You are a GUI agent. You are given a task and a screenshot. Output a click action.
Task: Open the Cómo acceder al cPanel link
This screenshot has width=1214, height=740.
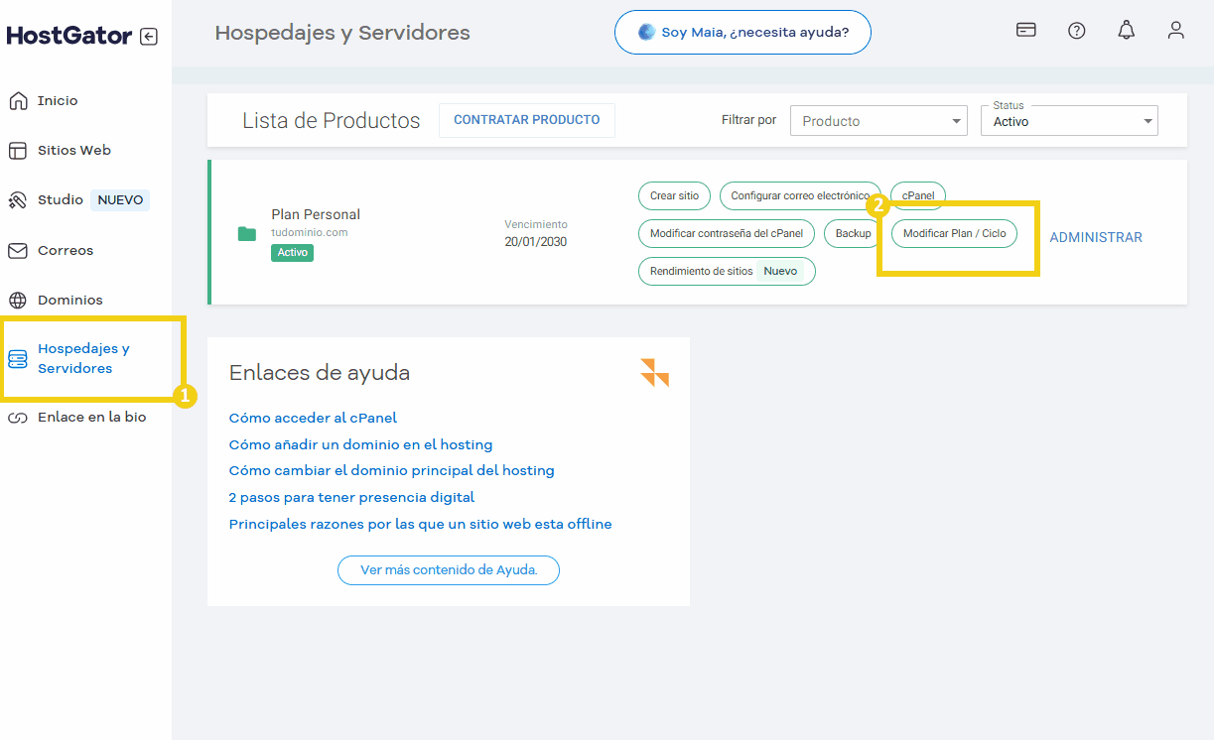[x=313, y=419]
